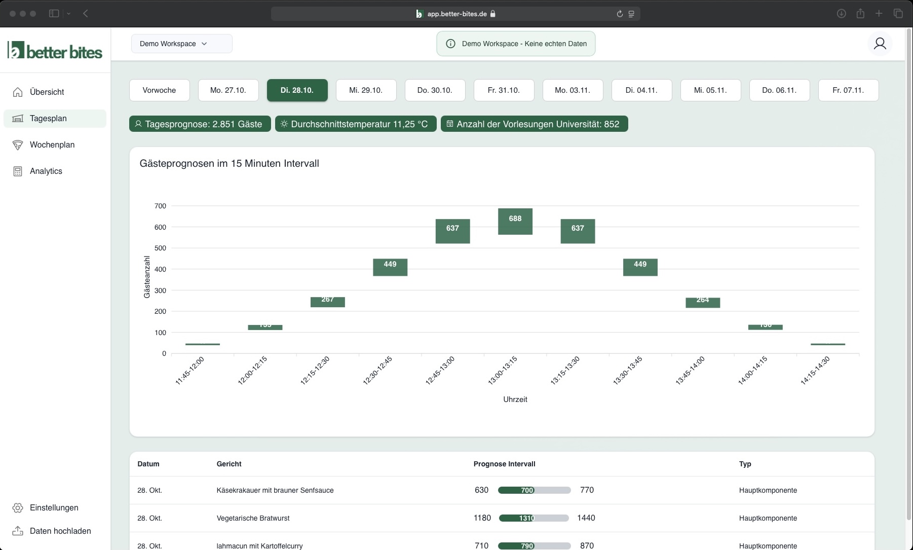The image size is (913, 550).
Task: Click the magnifier icon on the Tagesprognose badge
Action: coord(138,124)
